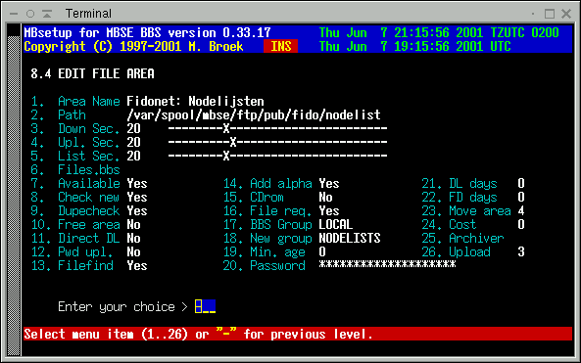Click the Fidonet: Nodelijsten area name value
The width and height of the screenshot is (581, 363).
(195, 101)
